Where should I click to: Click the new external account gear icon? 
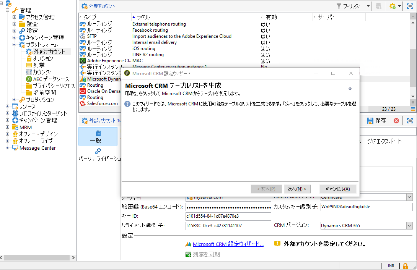[x=393, y=6]
